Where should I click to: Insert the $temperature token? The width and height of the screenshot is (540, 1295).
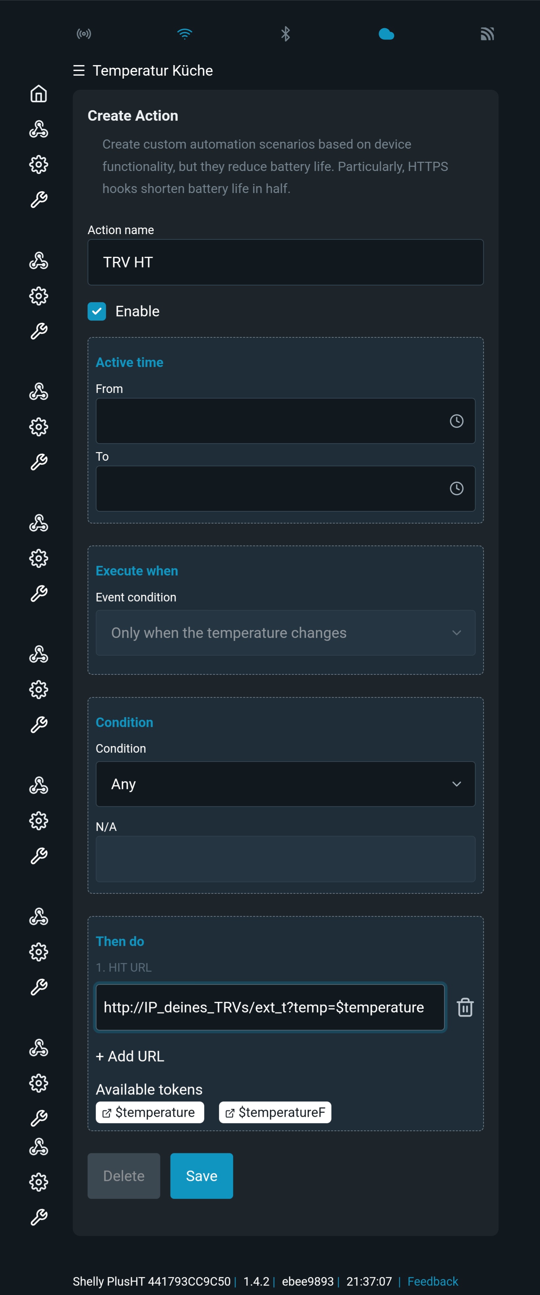150,1112
